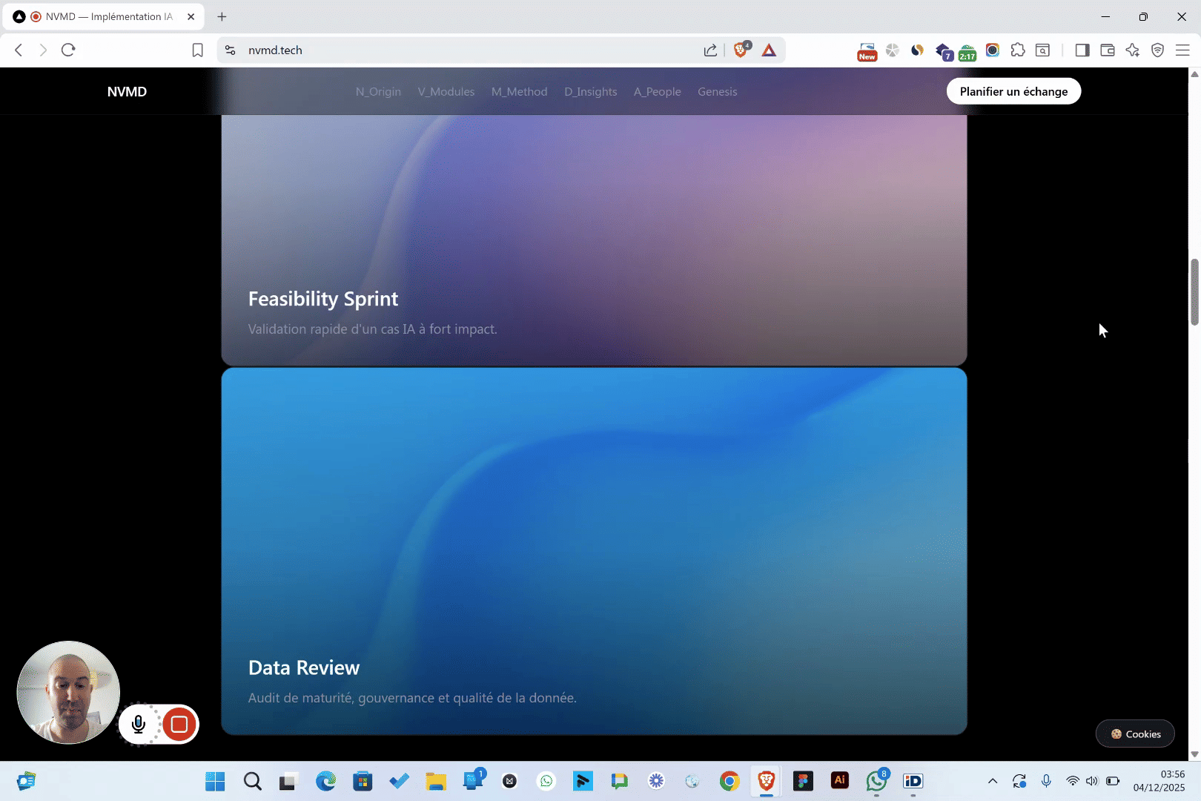Click the Planifier un échange button
The image size is (1201, 801).
[1013, 91]
